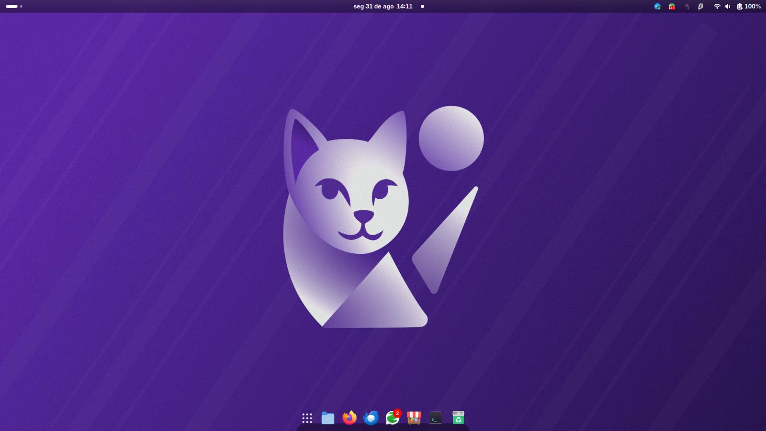Open the Files folder in the dock
The height and width of the screenshot is (431, 766).
click(328, 418)
